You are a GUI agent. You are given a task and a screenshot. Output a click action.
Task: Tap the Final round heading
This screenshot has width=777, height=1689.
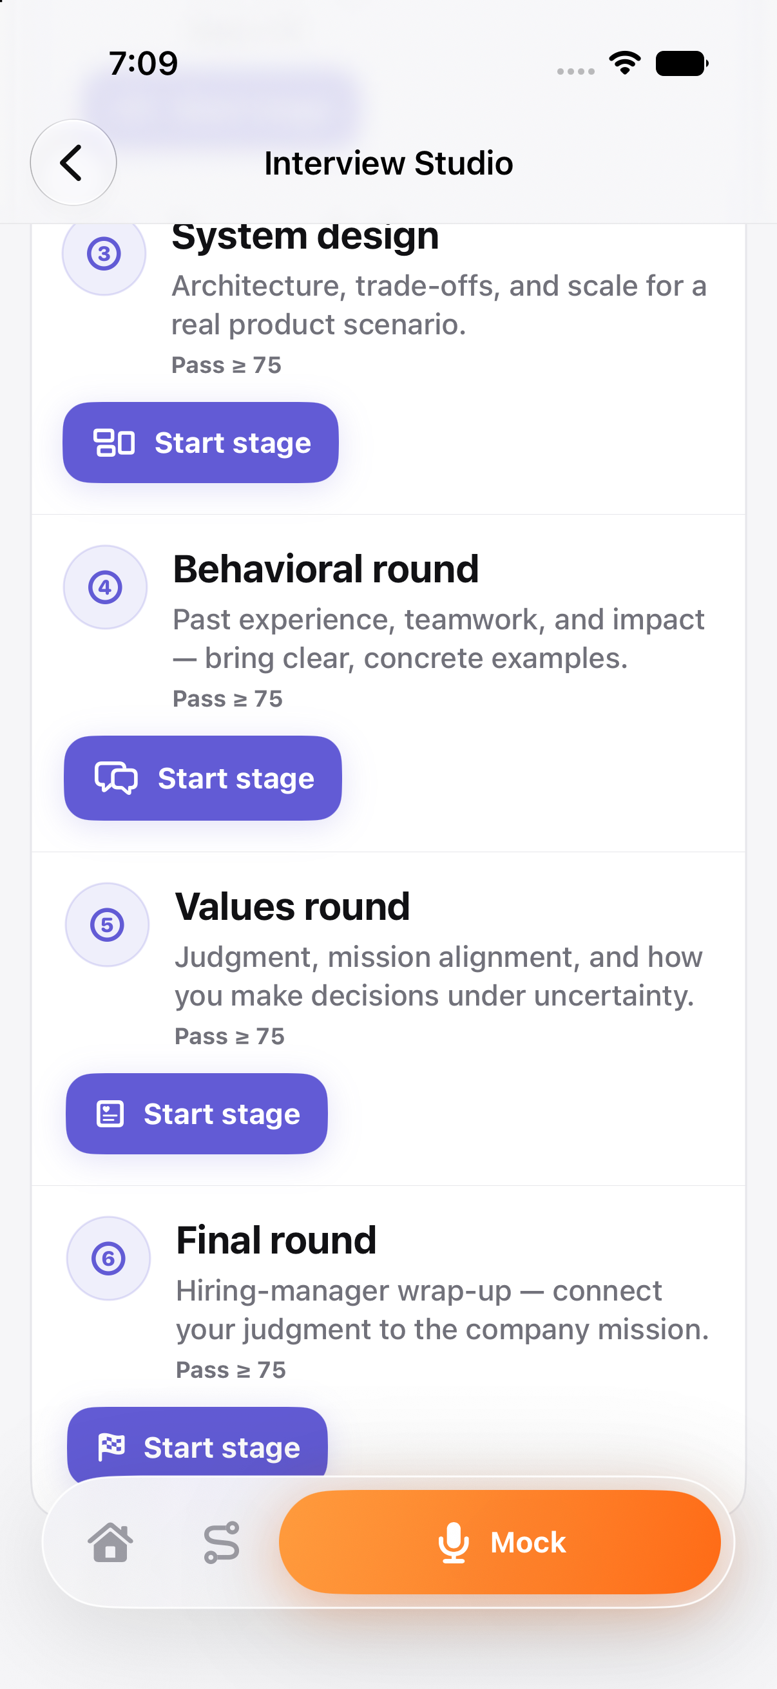pos(276,1240)
